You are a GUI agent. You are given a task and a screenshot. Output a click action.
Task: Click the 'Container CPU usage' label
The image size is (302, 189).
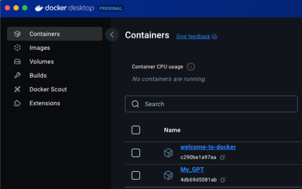click(x=158, y=67)
